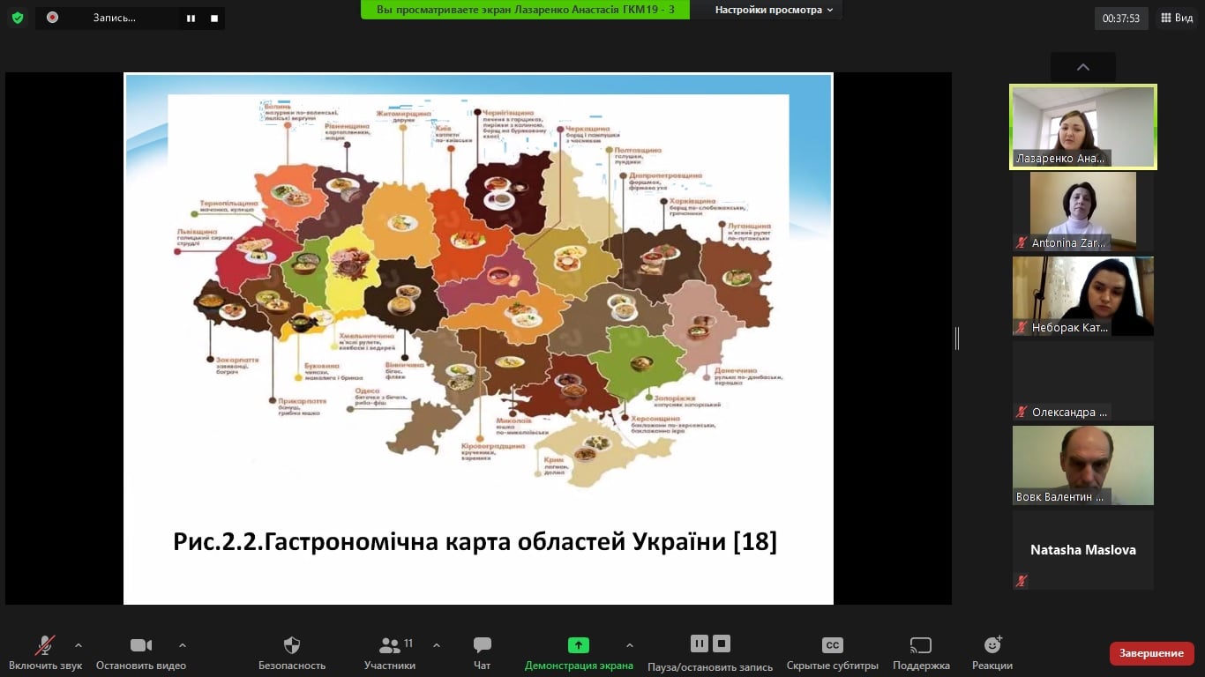Screen dimensions: 1205x677
Task: Show closed captions (Скрытые субтитры)
Action: click(x=832, y=646)
